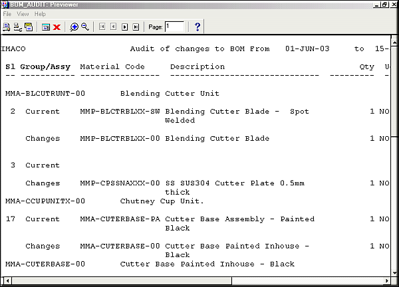Zoom in with the magnifier plus icon
Viewport: 399px width, 287px height.
pos(74,27)
